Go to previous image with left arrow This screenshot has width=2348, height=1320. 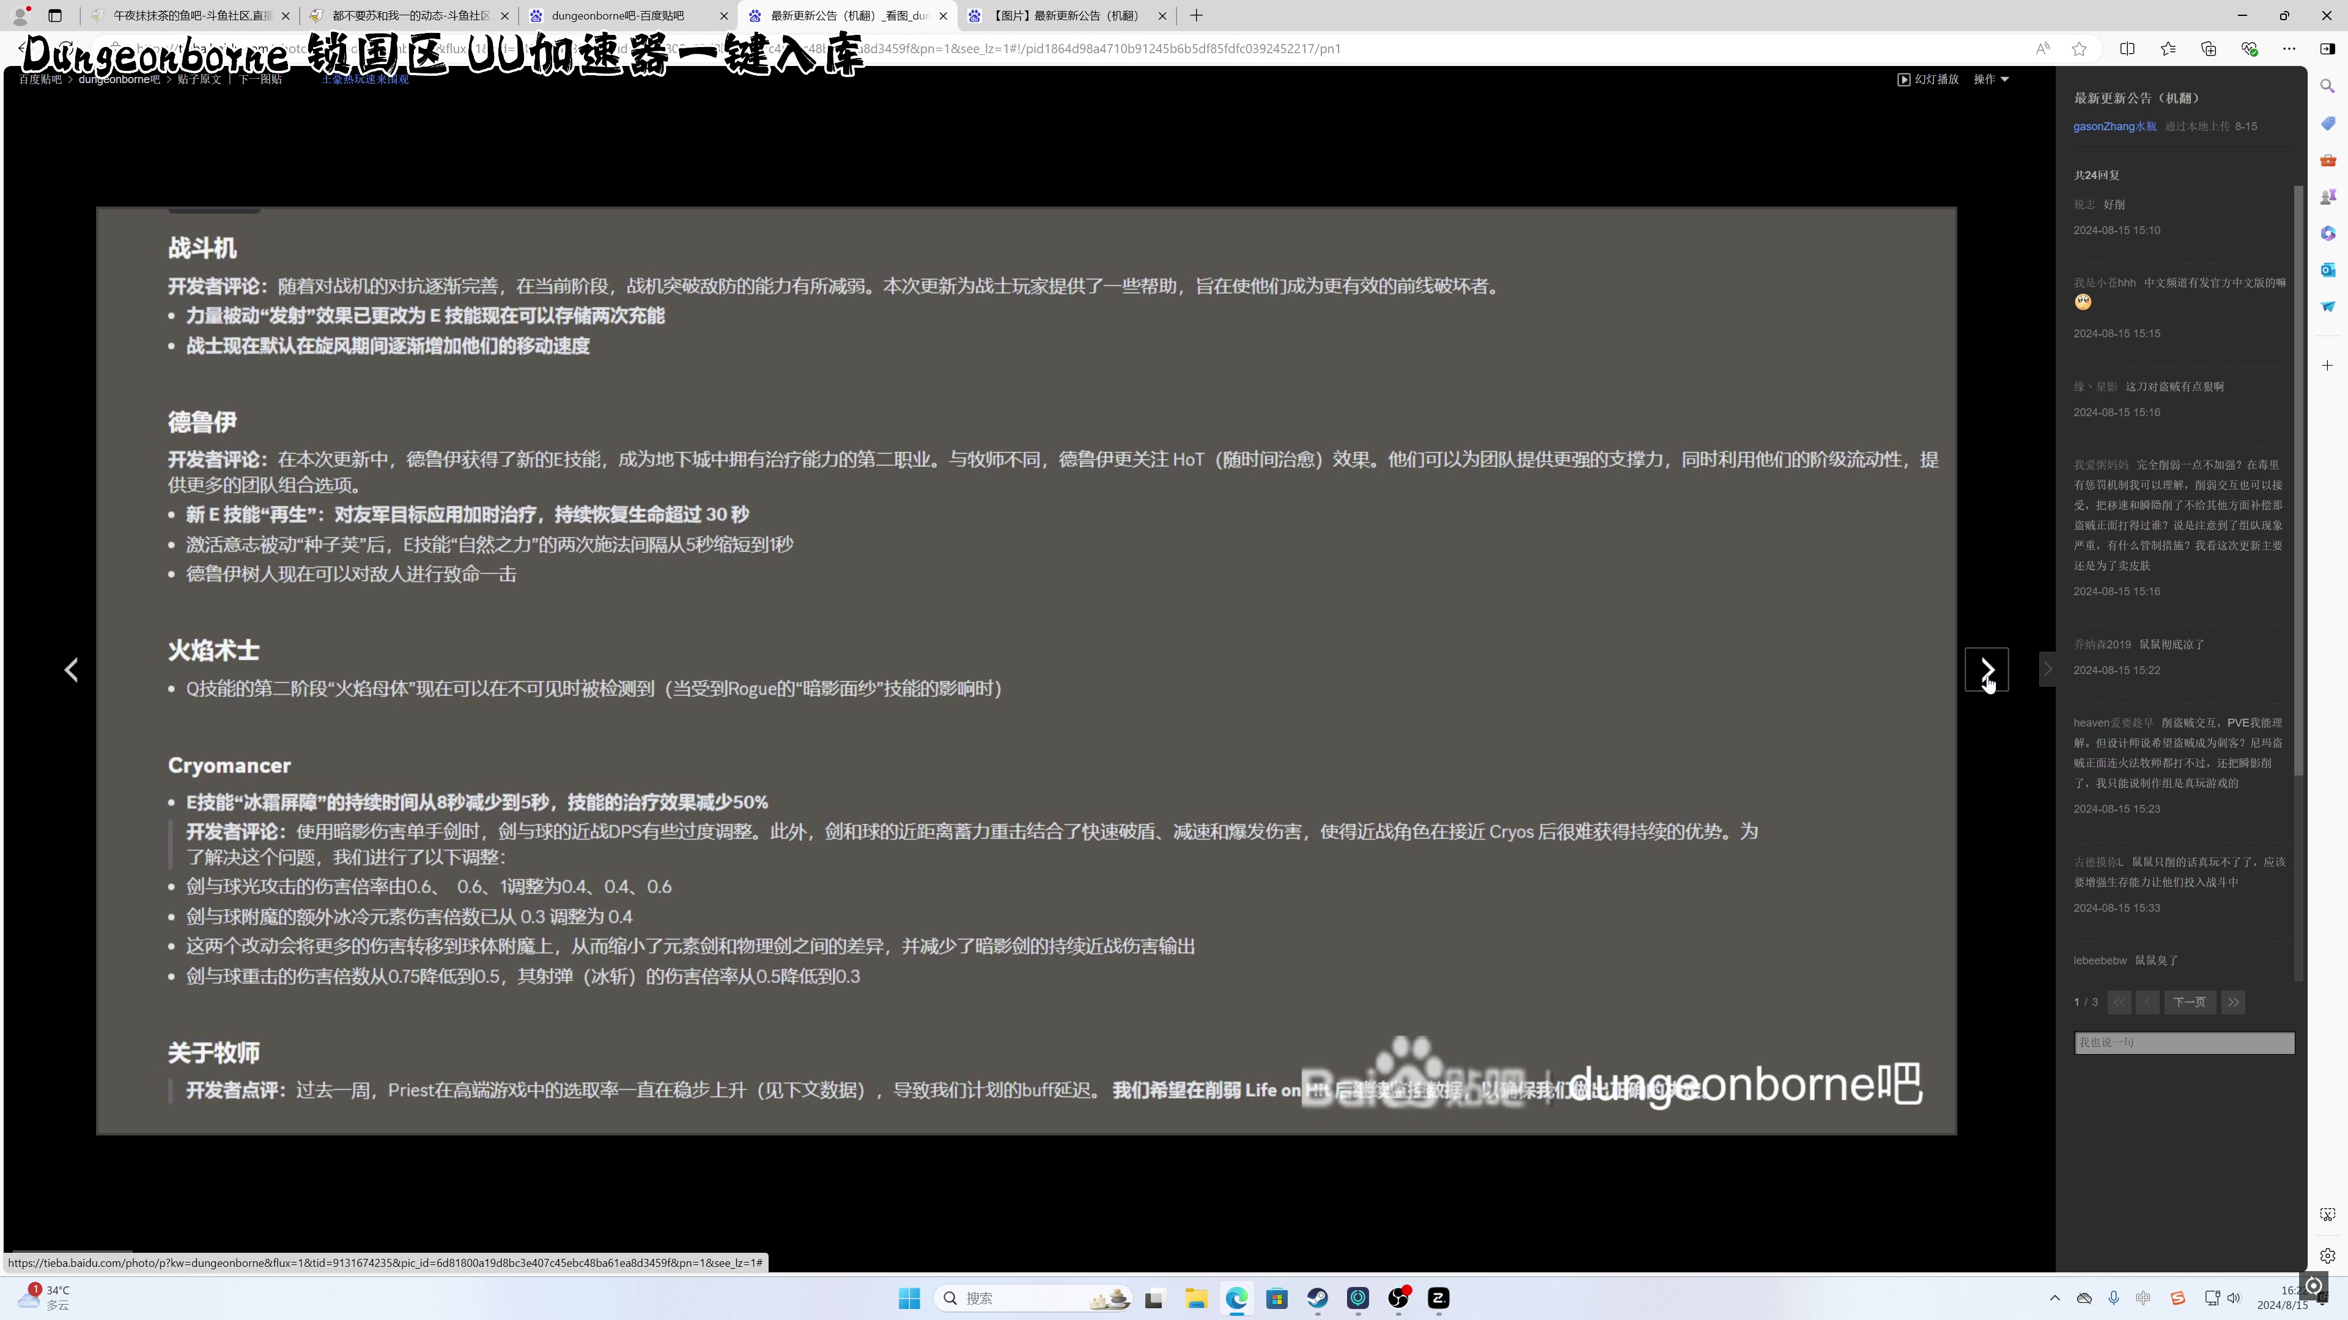71,670
